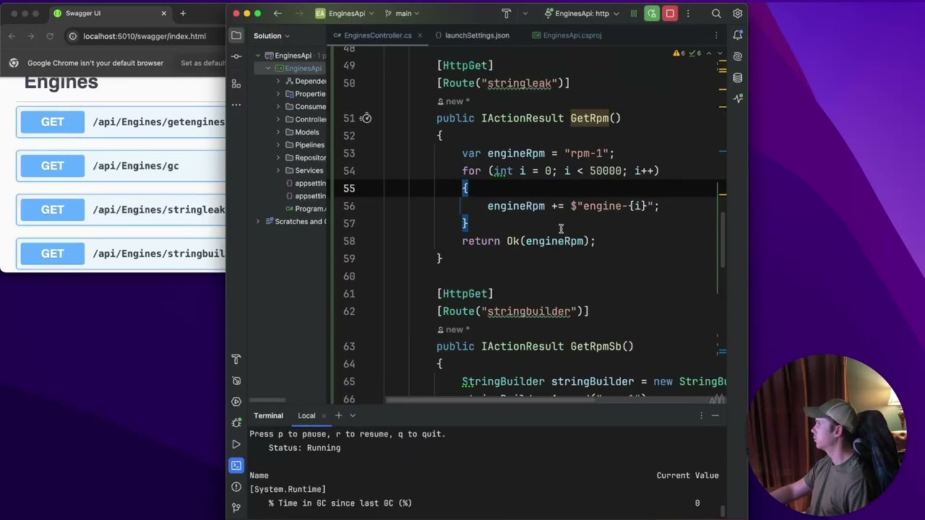The image size is (925, 520).
Task: Open the Solution view dropdown
Action: [271, 35]
